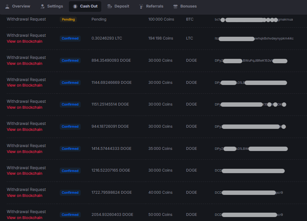Select the Cash Out tab
307x221 pixels.
click(85, 6)
